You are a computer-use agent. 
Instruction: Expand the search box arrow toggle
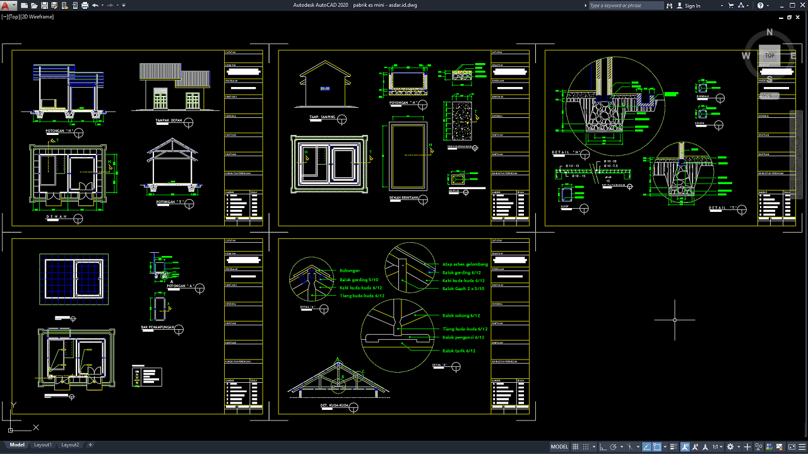585,5
